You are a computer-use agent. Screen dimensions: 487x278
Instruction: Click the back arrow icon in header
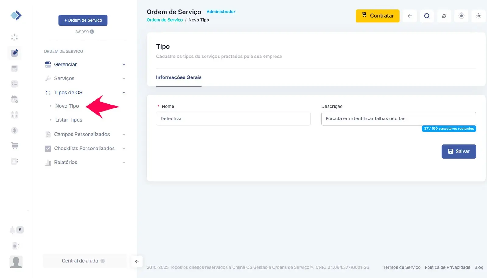pyautogui.click(x=410, y=16)
